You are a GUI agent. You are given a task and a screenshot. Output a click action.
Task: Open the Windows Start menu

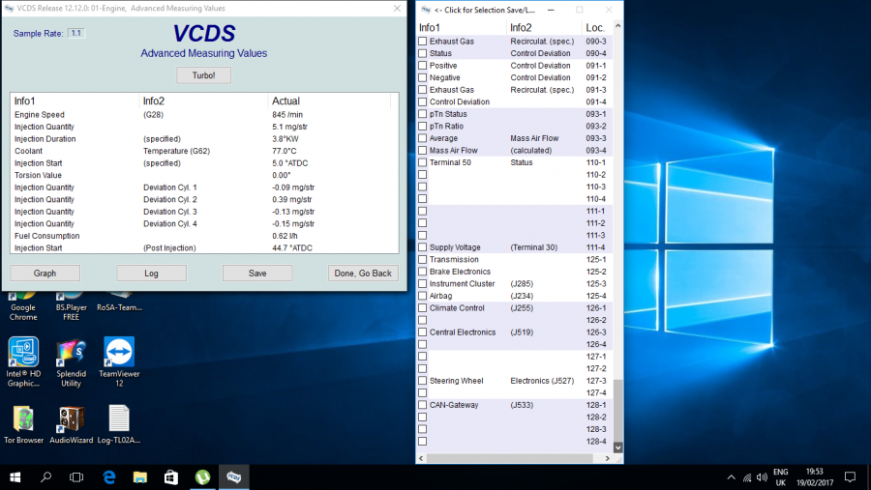(15, 476)
